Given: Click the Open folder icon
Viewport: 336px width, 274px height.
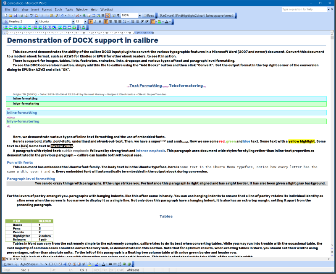Looking at the screenshot, I should click(10, 16).
